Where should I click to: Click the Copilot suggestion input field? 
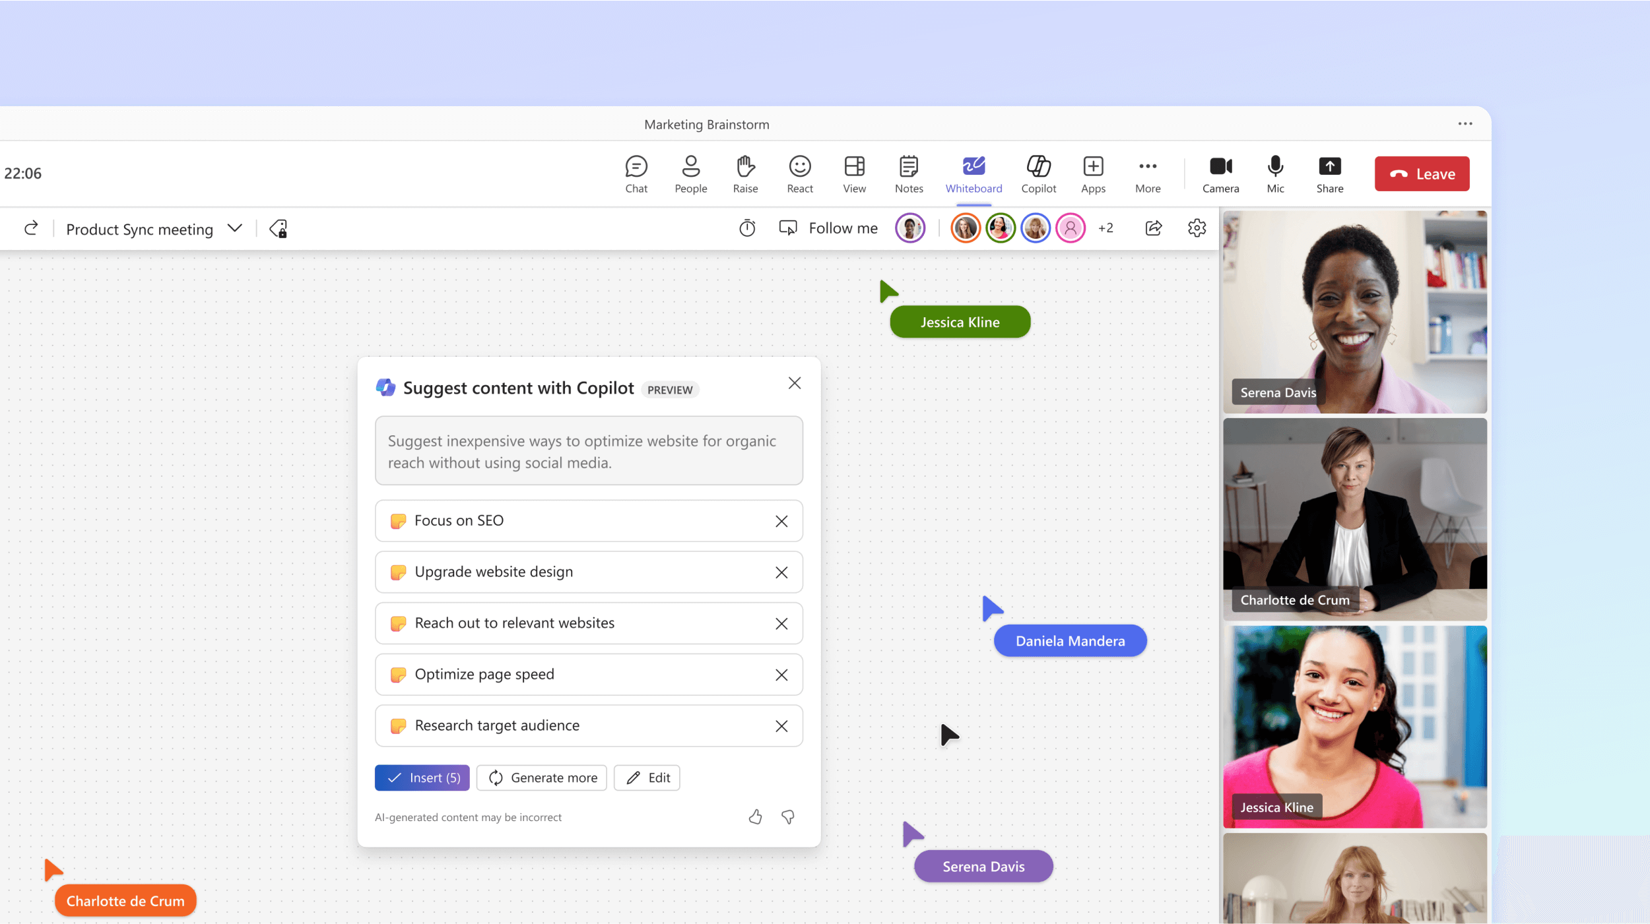click(x=589, y=450)
